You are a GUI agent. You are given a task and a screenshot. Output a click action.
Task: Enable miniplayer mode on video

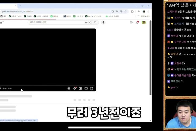[x=80, y=88]
